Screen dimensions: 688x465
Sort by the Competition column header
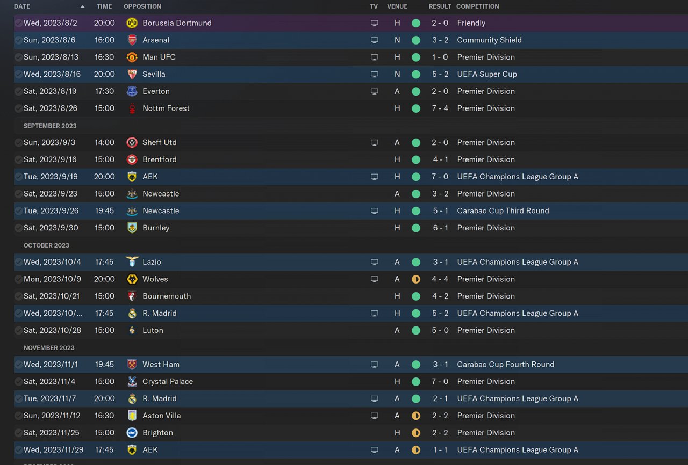click(477, 6)
